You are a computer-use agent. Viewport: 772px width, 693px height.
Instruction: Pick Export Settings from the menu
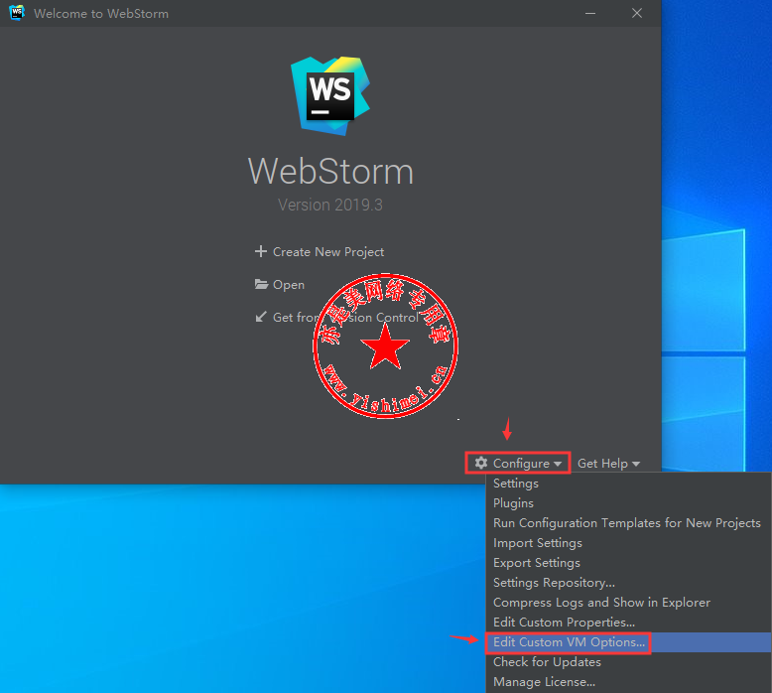point(629,563)
